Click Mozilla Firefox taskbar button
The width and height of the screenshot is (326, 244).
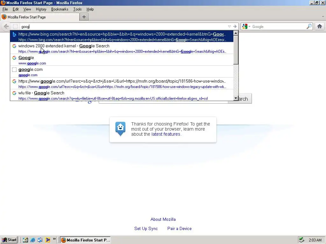click(x=85, y=240)
